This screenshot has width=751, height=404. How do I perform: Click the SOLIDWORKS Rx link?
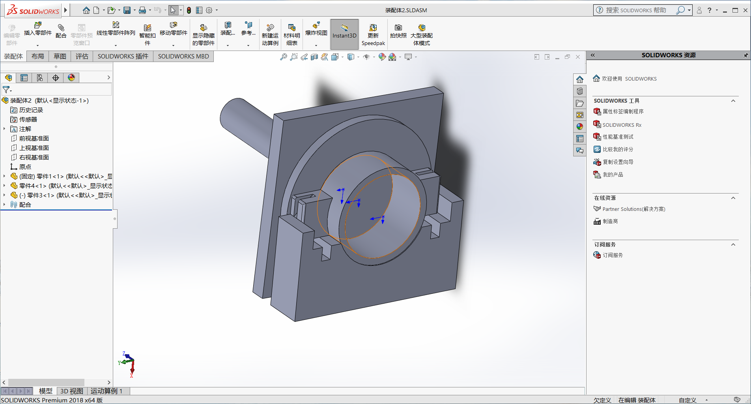[x=622, y=125]
